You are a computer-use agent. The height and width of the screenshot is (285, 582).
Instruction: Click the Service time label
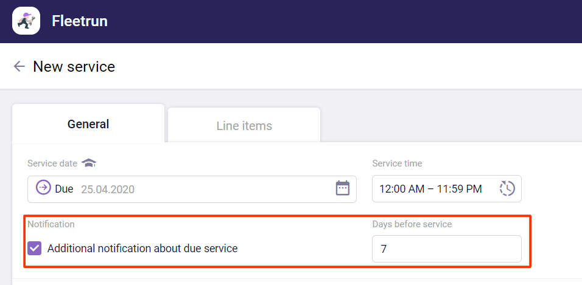(x=397, y=163)
